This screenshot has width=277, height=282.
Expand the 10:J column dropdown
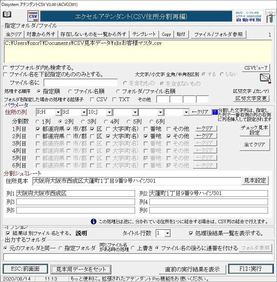pyautogui.click(x=109, y=112)
